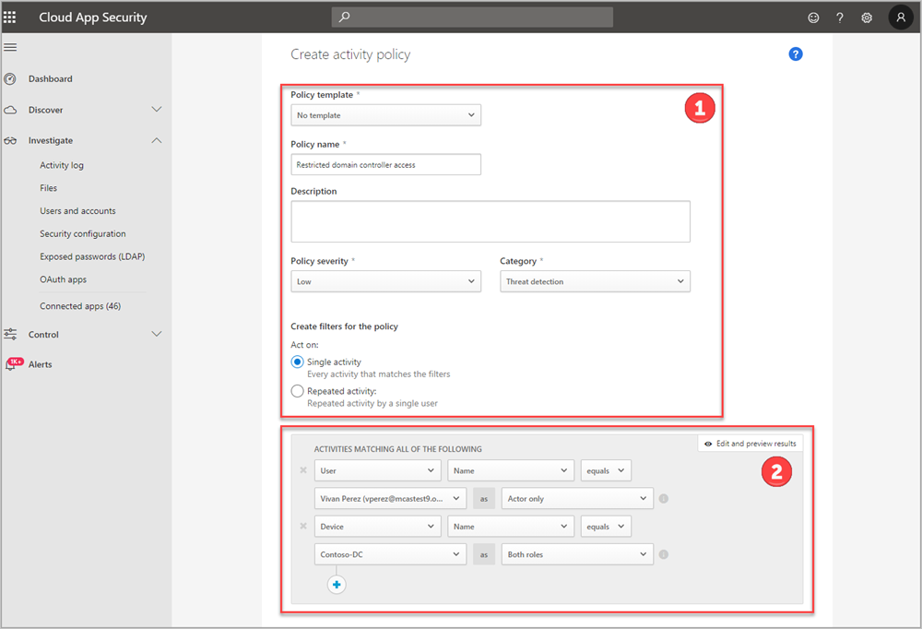Click Edit and preview results
The width and height of the screenshot is (922, 629).
750,443
